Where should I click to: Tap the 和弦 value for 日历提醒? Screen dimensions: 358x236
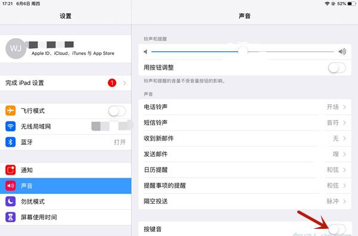coord(333,170)
